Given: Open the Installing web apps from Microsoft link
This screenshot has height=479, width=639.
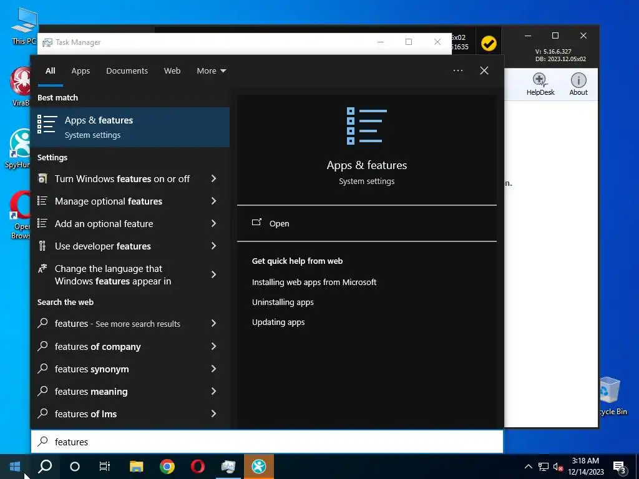Looking at the screenshot, I should tap(314, 282).
